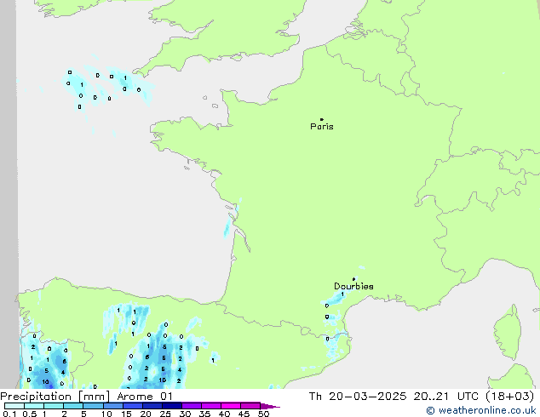Screen dimensions: 540x417
Task: Click the 'Precipitation [mm]' title text
Action: [x=55, y=397]
